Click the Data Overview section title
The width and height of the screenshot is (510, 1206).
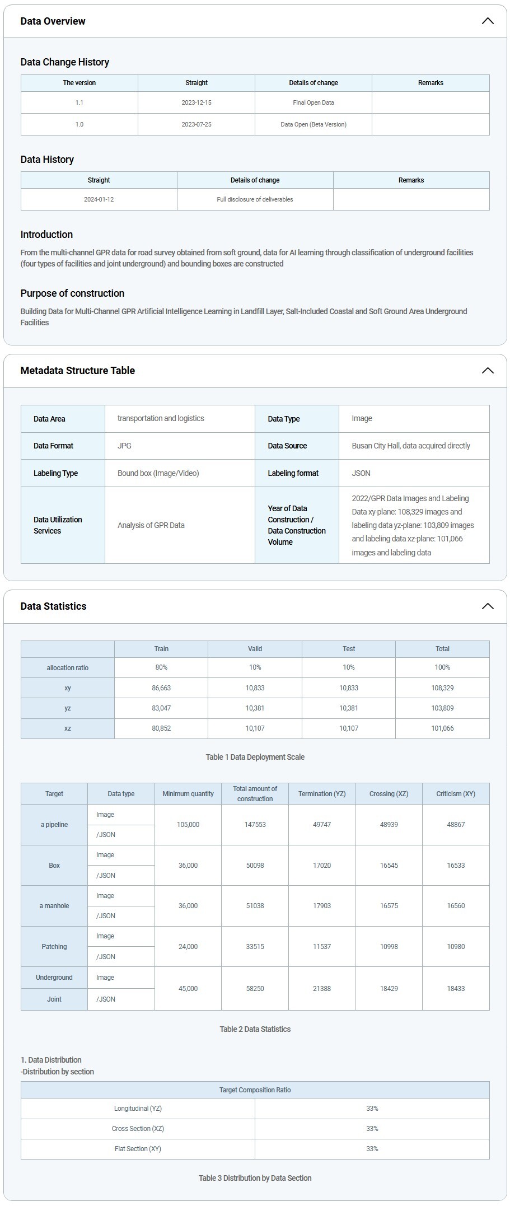tap(53, 21)
